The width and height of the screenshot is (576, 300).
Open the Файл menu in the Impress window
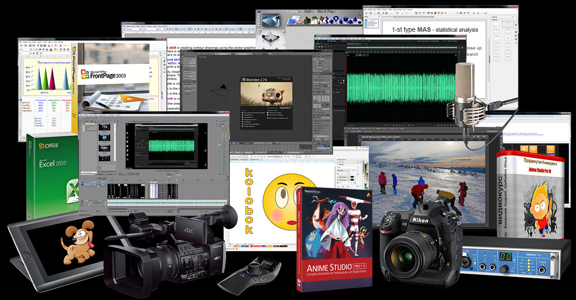pos(366,9)
